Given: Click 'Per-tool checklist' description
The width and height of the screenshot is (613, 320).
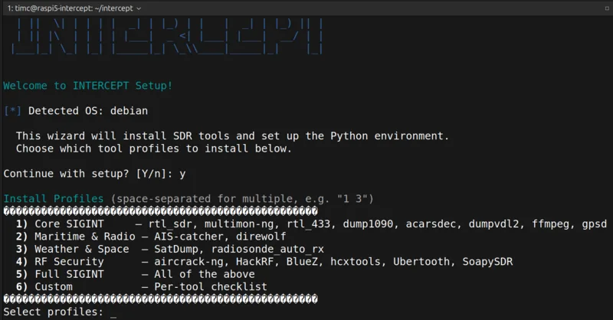Looking at the screenshot, I should coord(211,286).
